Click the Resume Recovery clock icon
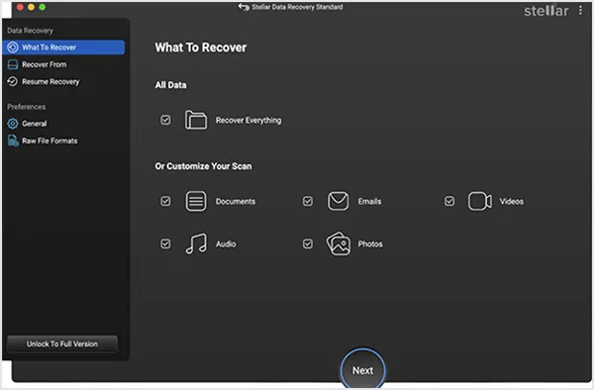This screenshot has width=594, height=390. coord(13,81)
